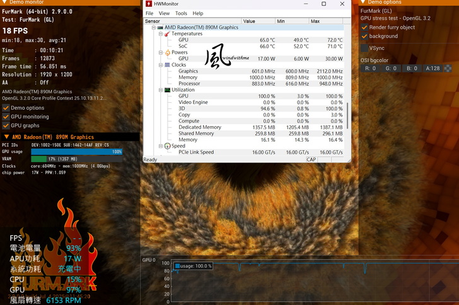Open the View menu in HWMonitor

tap(164, 13)
